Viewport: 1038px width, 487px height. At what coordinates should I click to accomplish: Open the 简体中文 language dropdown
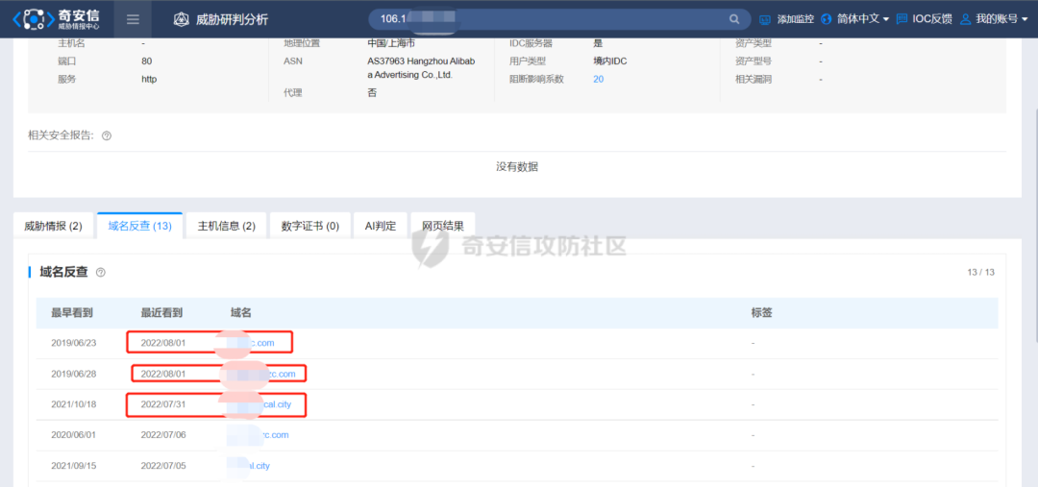click(862, 19)
